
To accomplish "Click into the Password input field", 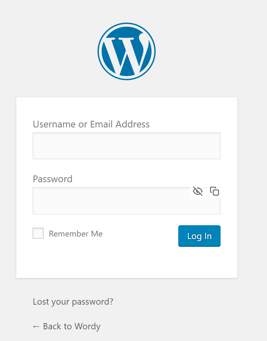I will point(111,201).
